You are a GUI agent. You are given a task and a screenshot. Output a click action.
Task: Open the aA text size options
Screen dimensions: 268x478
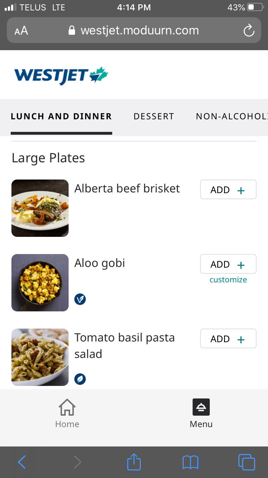tap(21, 30)
